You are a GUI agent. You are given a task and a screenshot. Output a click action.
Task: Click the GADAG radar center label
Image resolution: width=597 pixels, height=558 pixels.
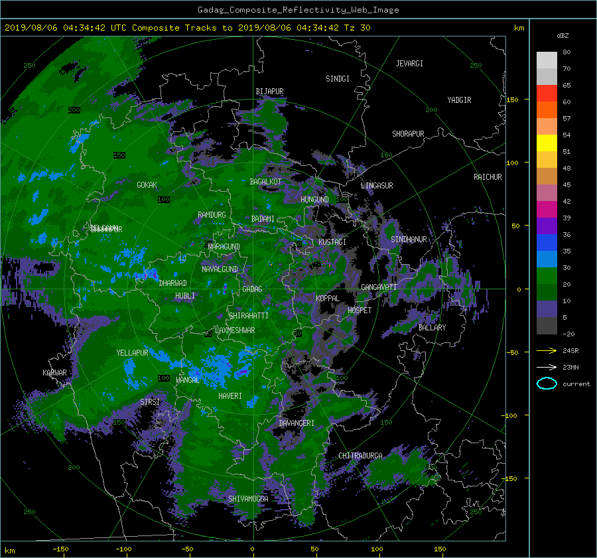(x=253, y=289)
